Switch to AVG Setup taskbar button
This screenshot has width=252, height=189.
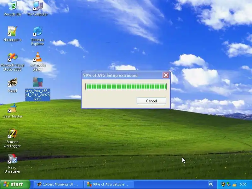109,184
